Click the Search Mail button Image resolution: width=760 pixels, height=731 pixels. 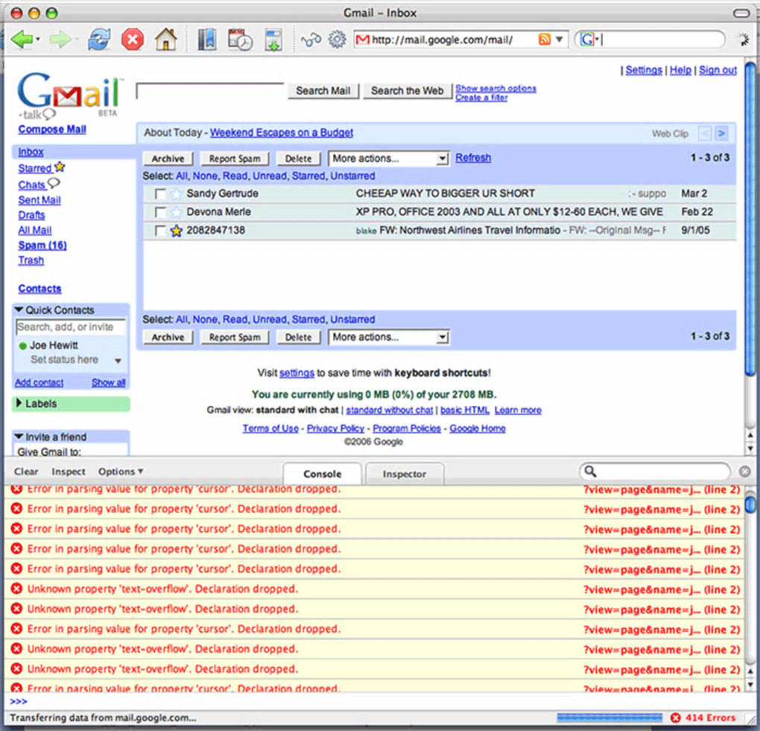323,91
